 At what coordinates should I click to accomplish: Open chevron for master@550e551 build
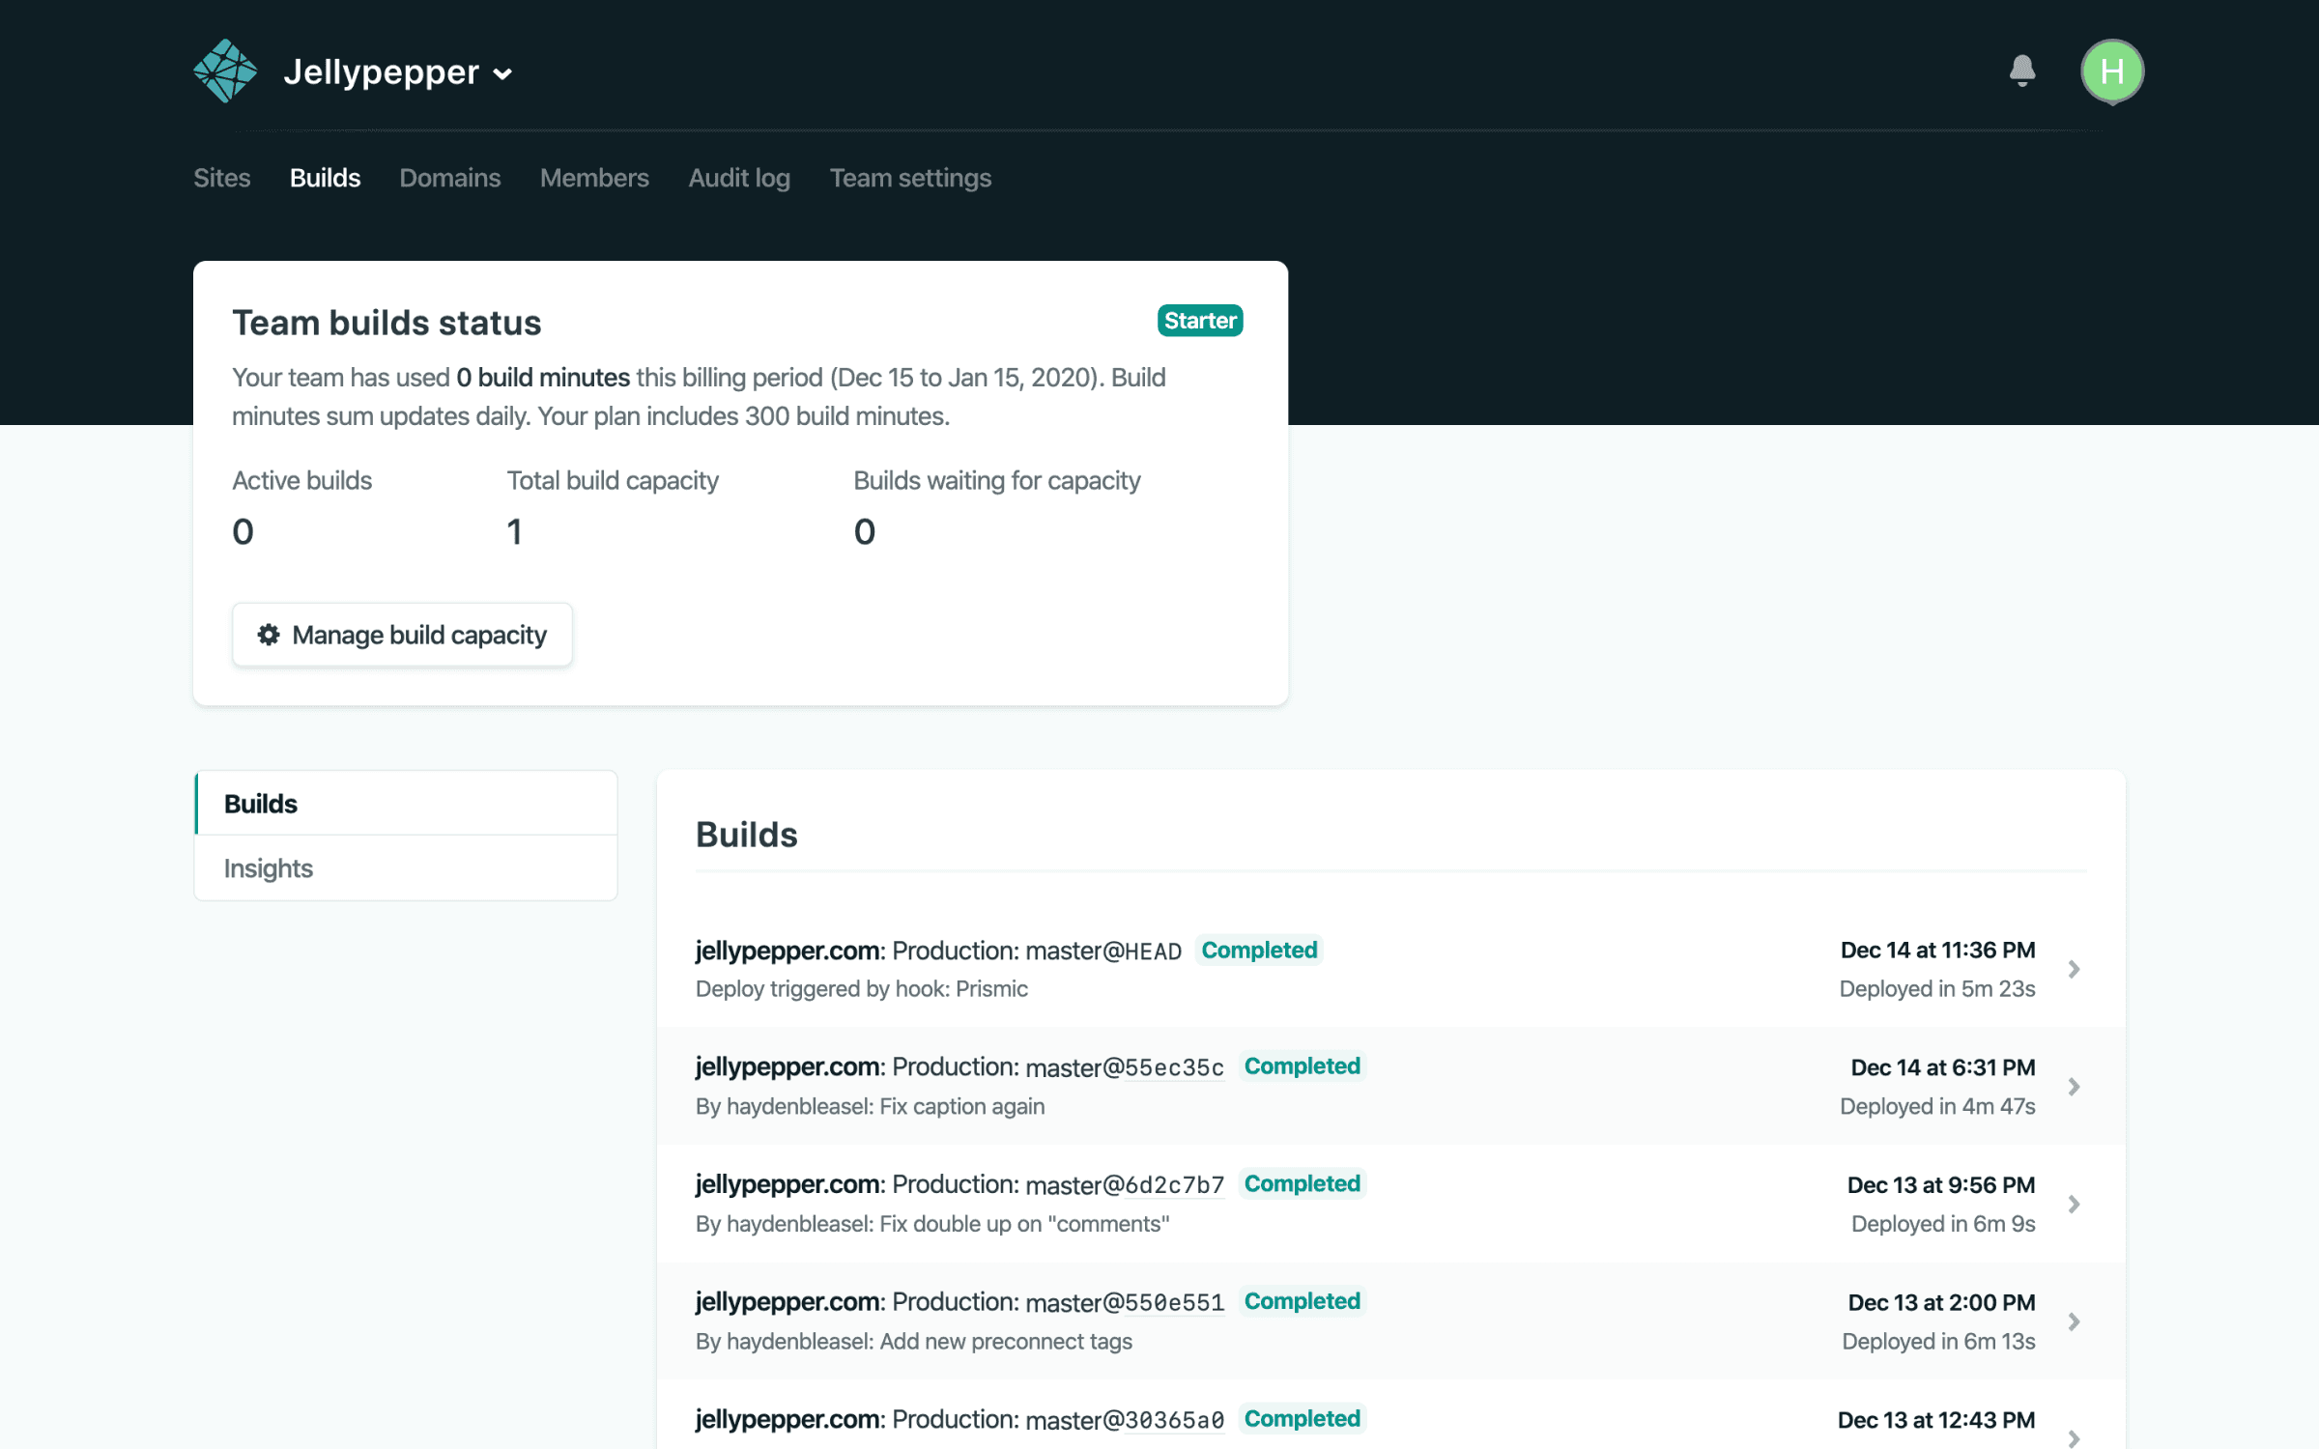point(2074,1321)
